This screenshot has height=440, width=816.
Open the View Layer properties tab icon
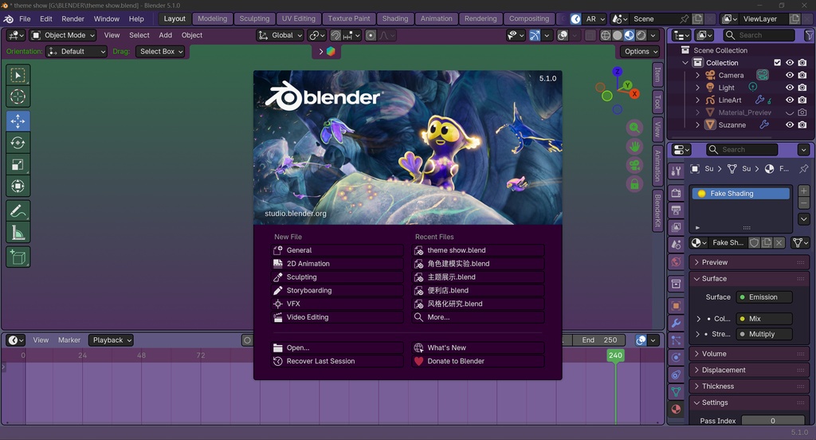[x=676, y=227]
